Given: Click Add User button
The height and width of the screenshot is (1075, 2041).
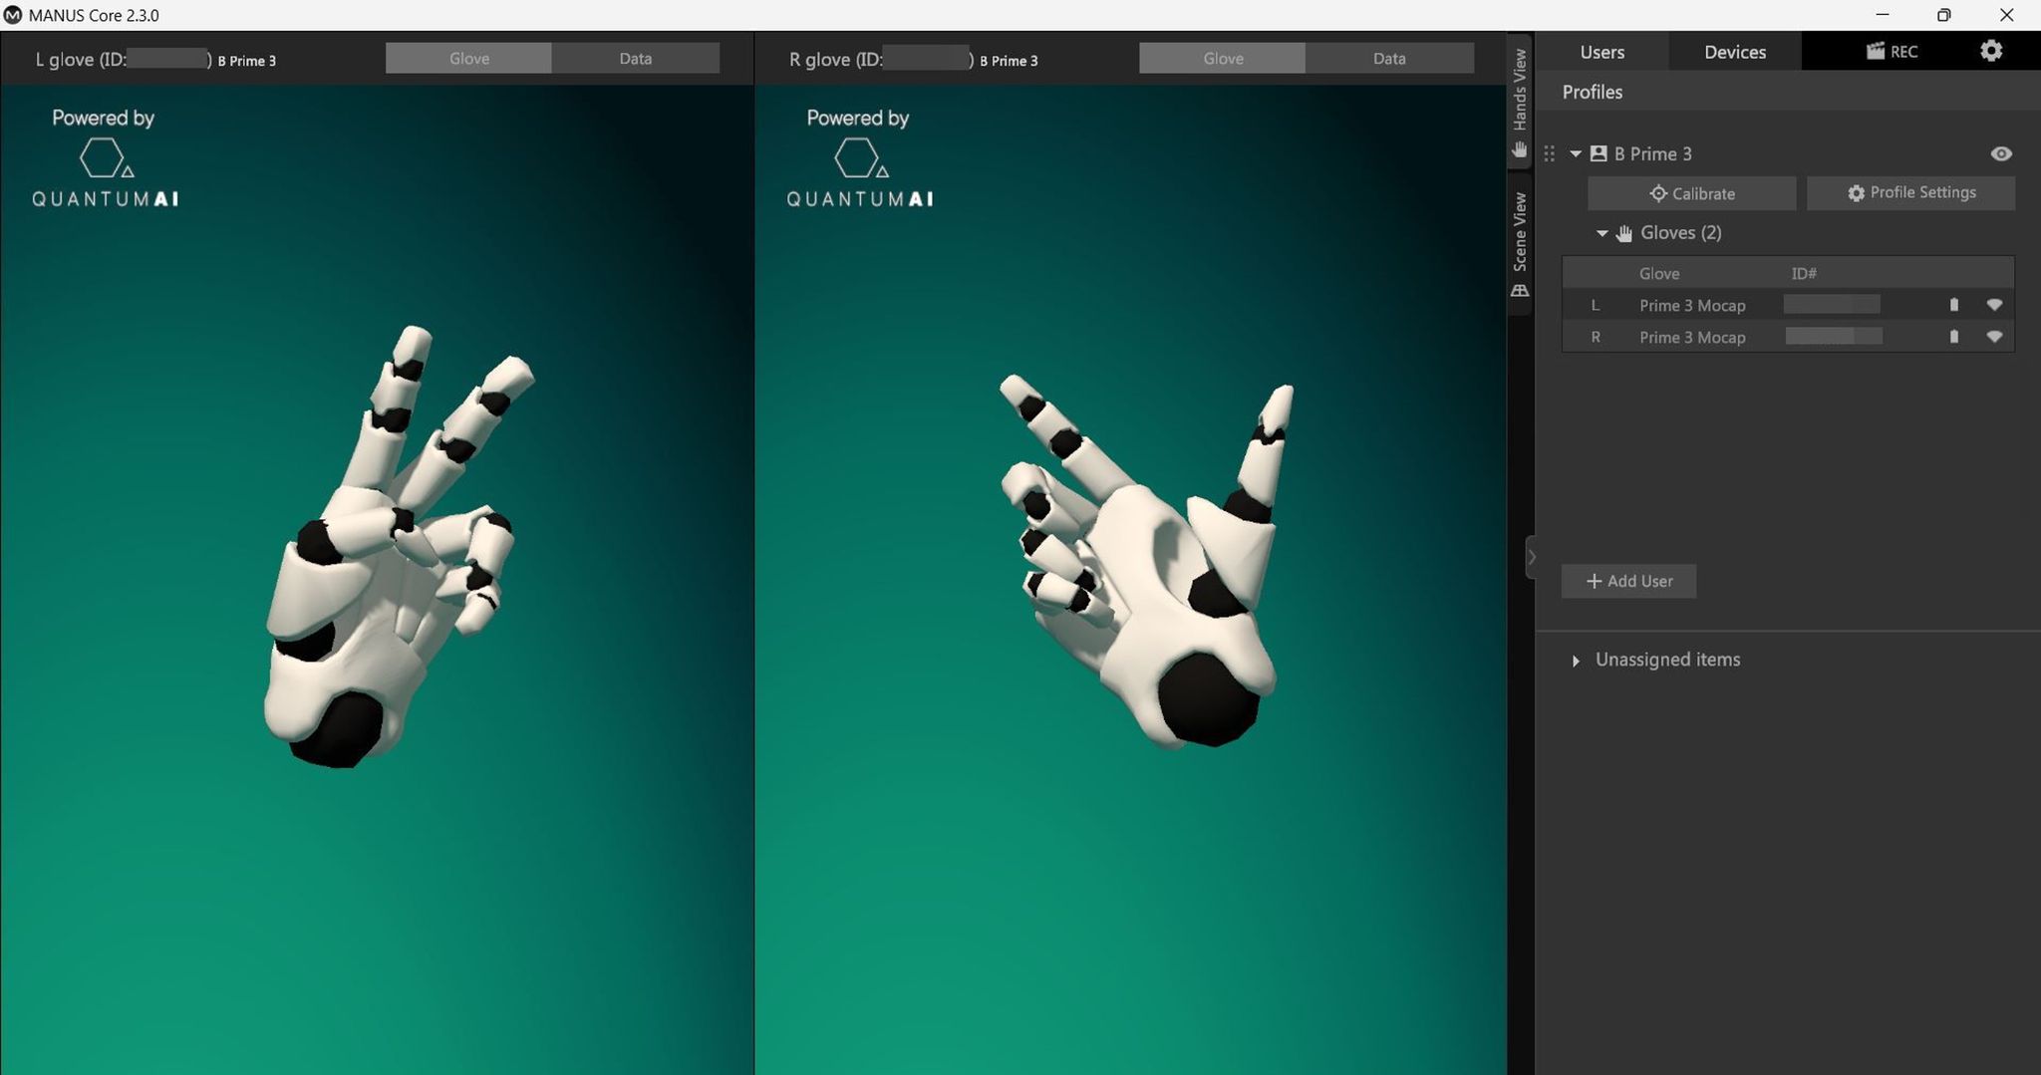Looking at the screenshot, I should tap(1628, 581).
